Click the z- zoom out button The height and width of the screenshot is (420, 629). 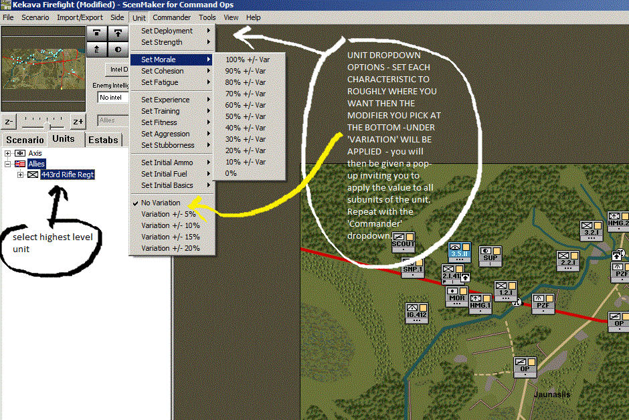(x=9, y=122)
